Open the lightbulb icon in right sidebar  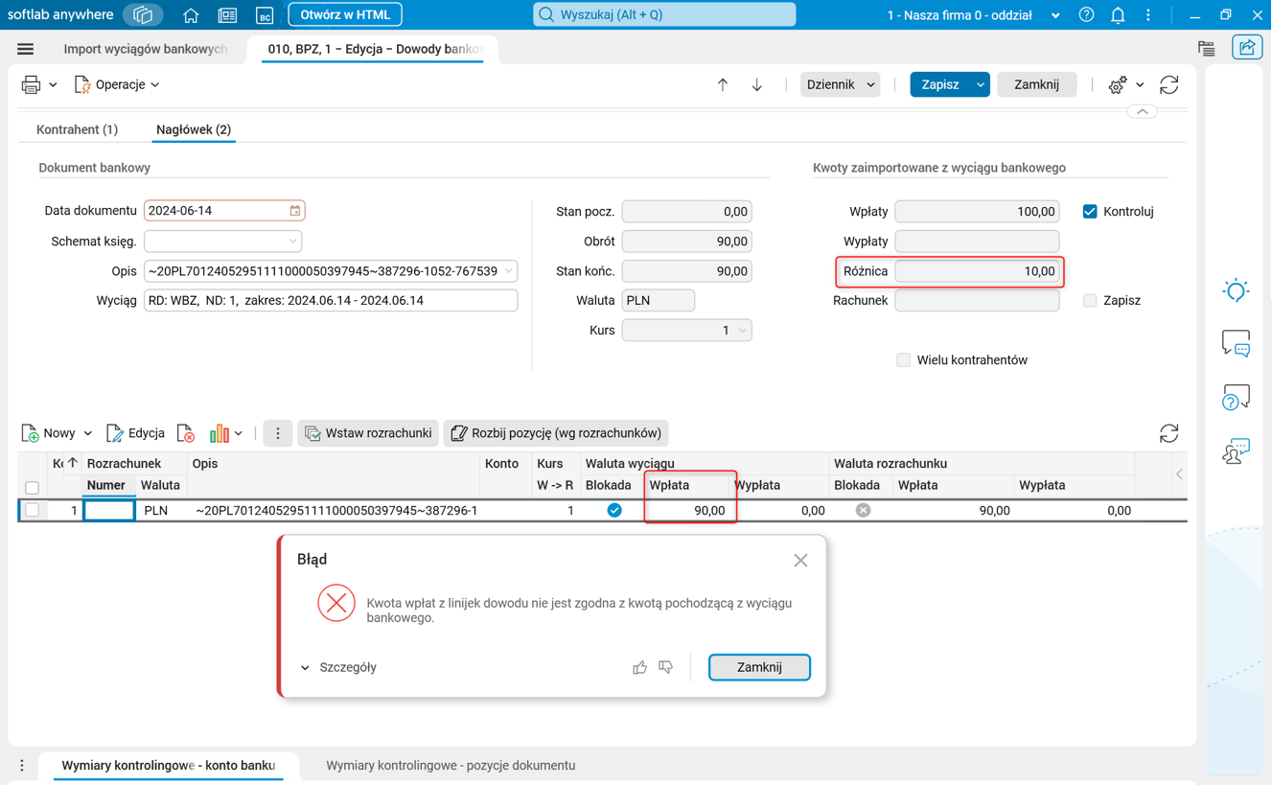pyautogui.click(x=1237, y=290)
